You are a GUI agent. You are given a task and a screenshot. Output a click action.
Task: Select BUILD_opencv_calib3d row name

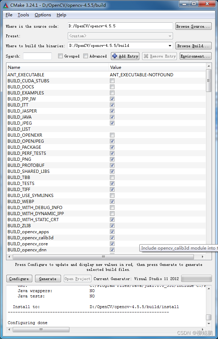pyautogui.click(x=30, y=238)
